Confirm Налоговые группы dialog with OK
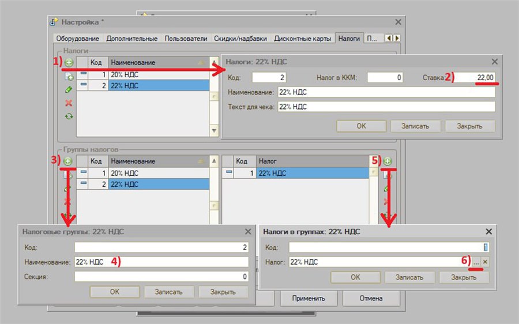The height and width of the screenshot is (324, 519). (x=115, y=292)
